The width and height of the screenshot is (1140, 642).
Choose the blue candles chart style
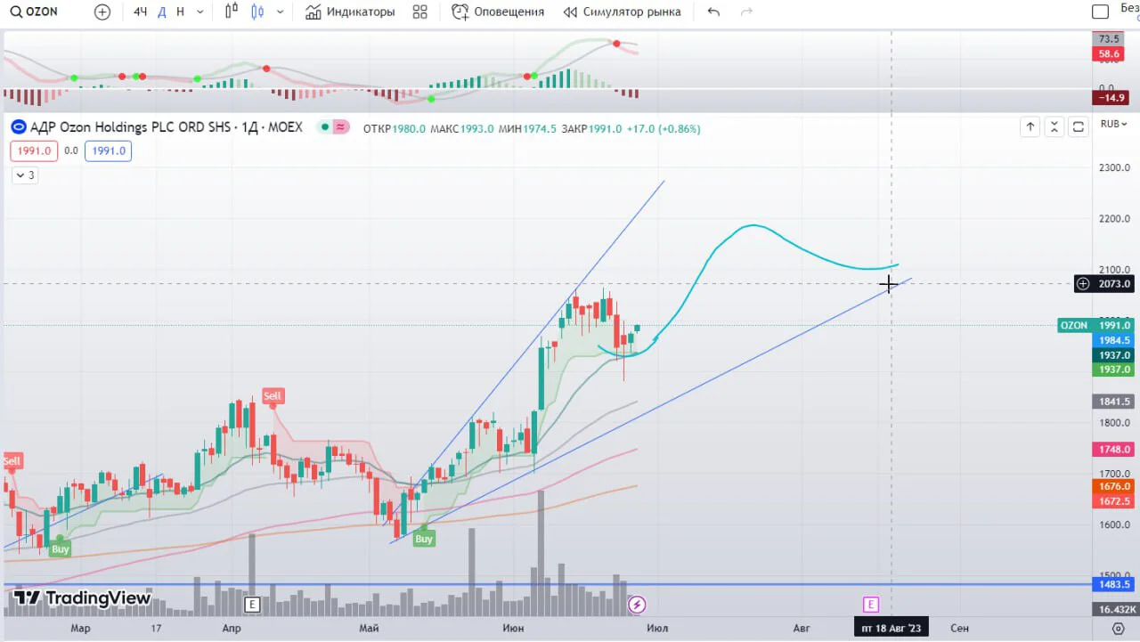click(258, 12)
